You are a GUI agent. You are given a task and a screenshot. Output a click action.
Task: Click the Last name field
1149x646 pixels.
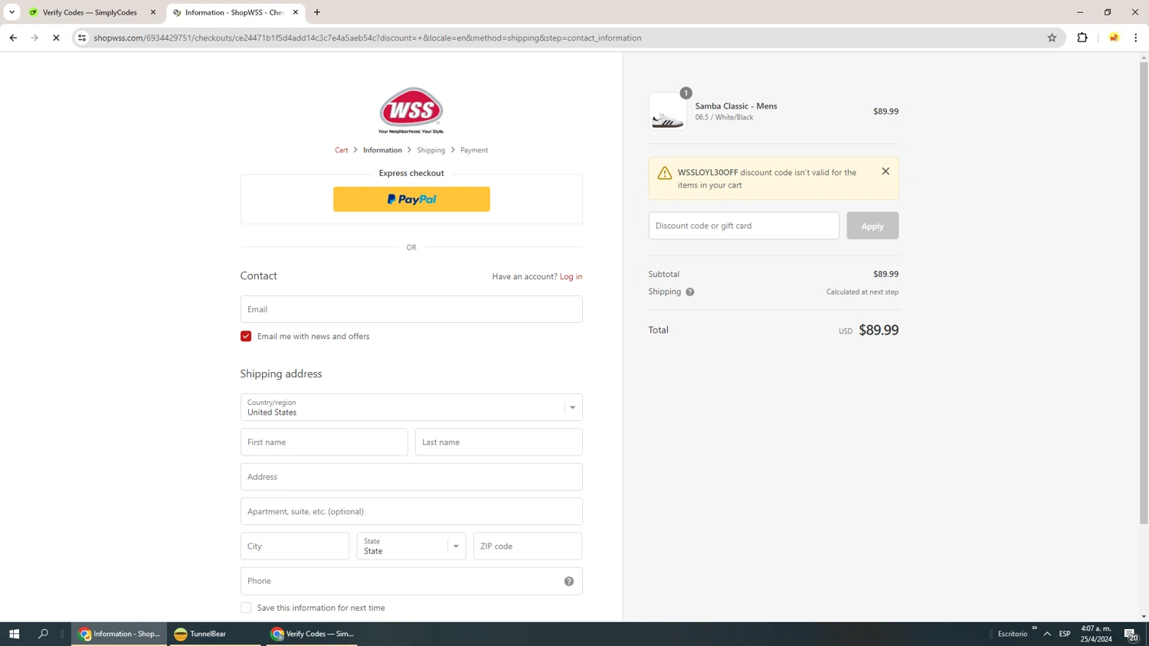click(x=499, y=442)
